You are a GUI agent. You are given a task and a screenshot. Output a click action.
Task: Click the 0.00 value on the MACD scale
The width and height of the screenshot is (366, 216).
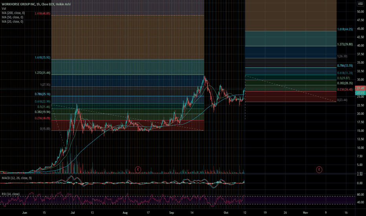(x=360, y=183)
